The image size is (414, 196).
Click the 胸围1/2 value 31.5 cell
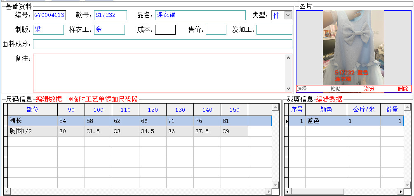click(99, 131)
